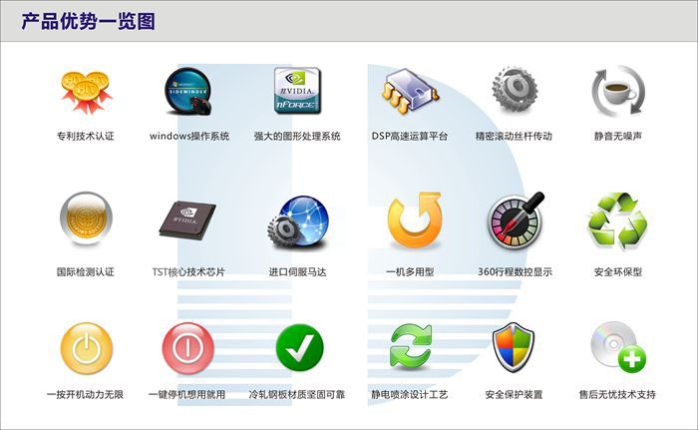Image resolution: width=698 pixels, height=430 pixels.
Task: Select the Windows Sidewinder operating system icon
Action: [189, 91]
